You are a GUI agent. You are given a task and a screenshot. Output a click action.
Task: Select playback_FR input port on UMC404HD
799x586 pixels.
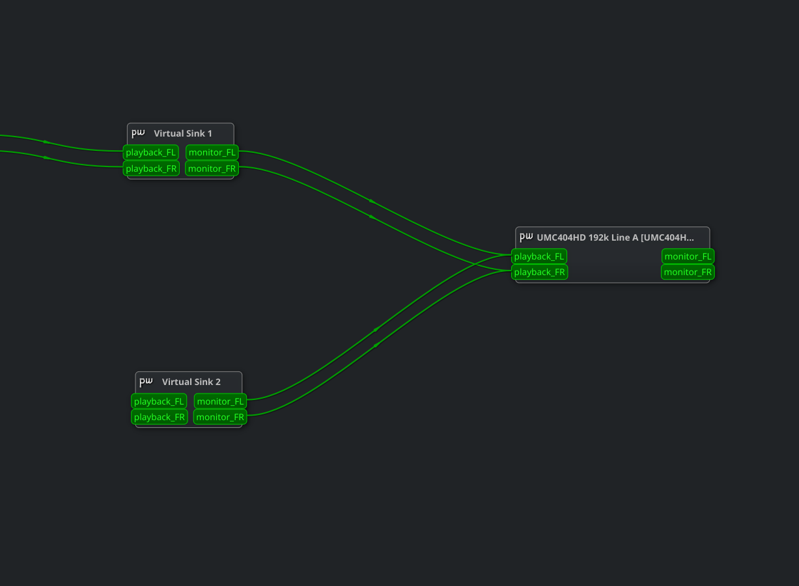540,272
